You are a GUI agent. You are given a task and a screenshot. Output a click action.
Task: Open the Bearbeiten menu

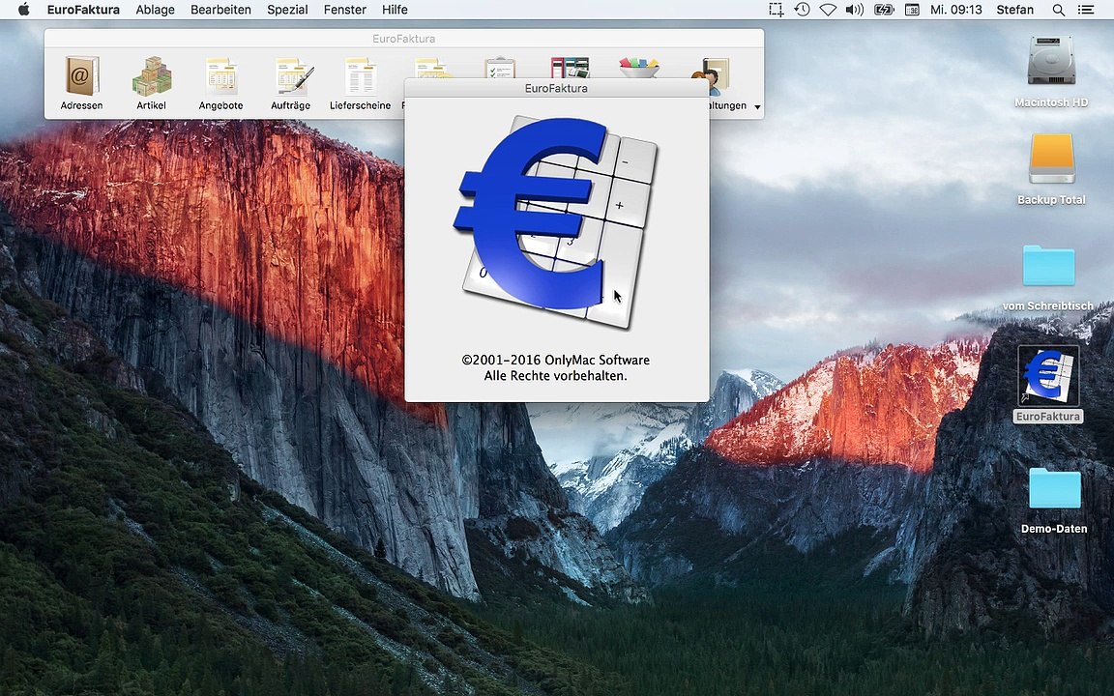220,10
